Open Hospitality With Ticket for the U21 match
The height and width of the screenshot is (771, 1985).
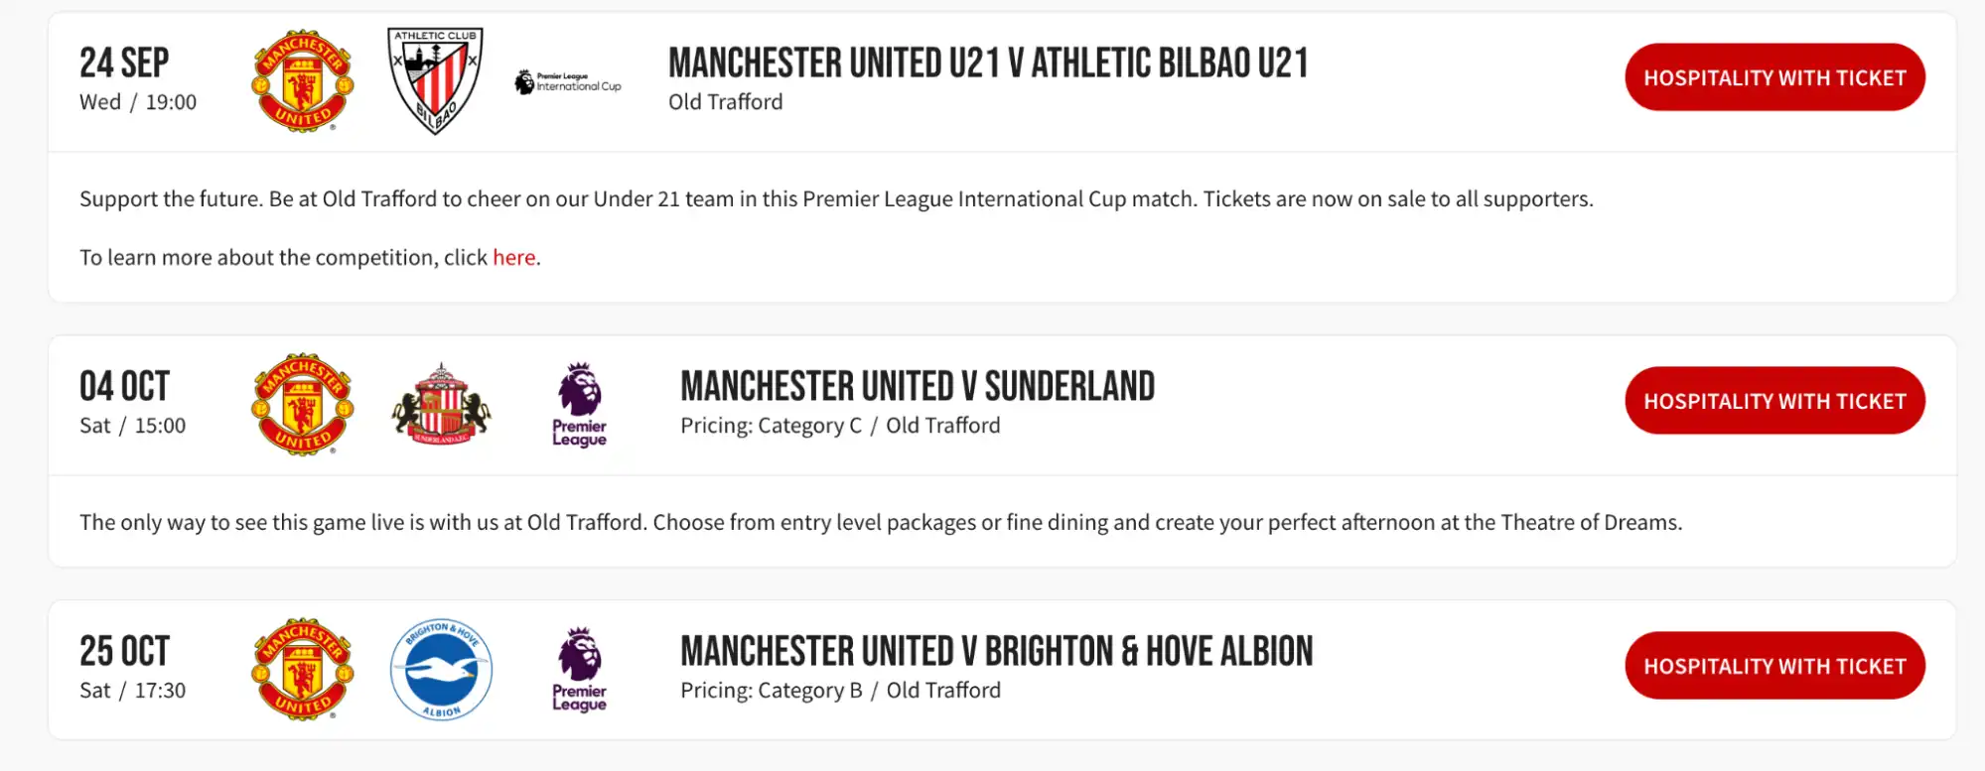pyautogui.click(x=1774, y=76)
